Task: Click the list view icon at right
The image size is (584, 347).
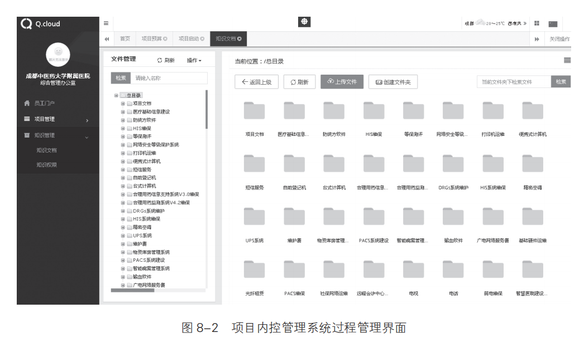Action: tap(567, 60)
